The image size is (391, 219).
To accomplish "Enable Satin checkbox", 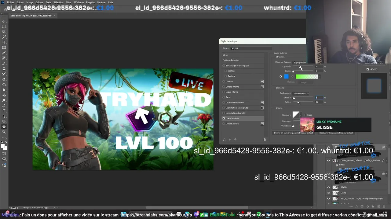I will click(224, 97).
